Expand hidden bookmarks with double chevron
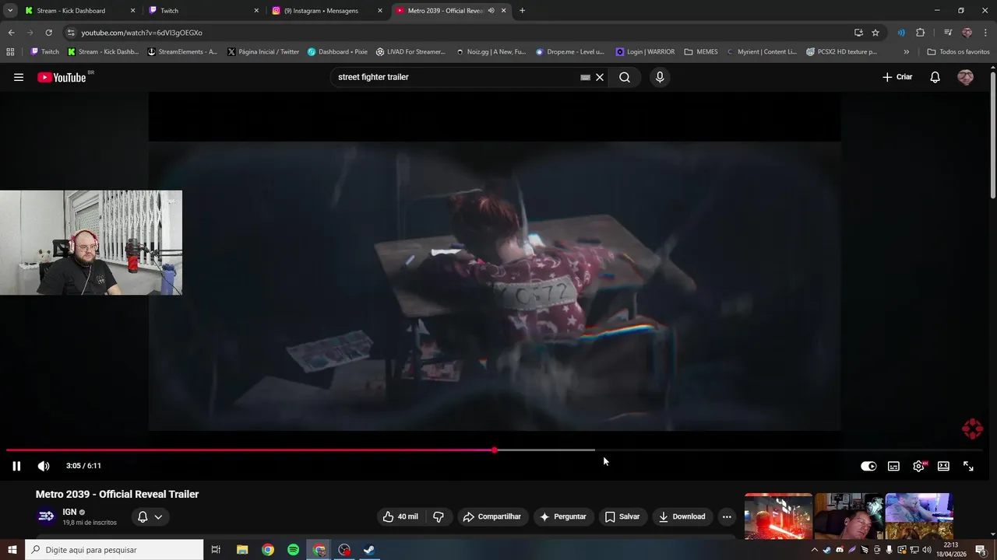 906,52
